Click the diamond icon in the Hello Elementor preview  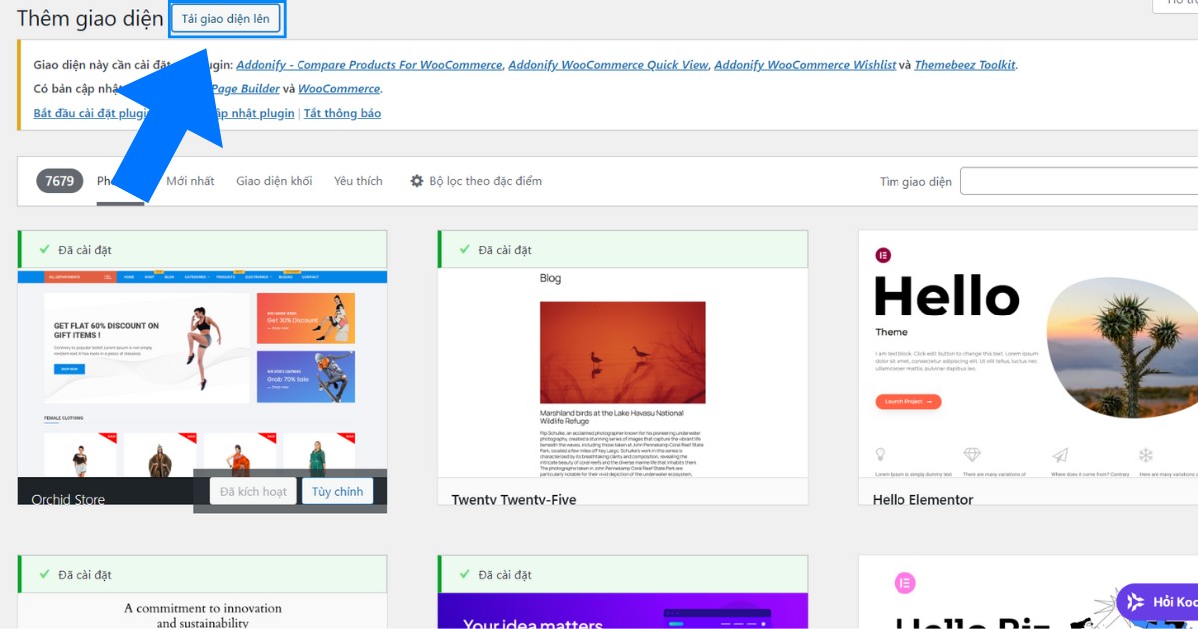[971, 454]
